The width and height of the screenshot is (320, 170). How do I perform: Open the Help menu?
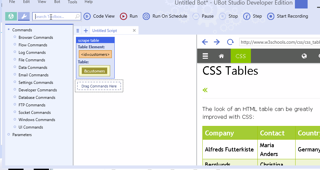89,2
